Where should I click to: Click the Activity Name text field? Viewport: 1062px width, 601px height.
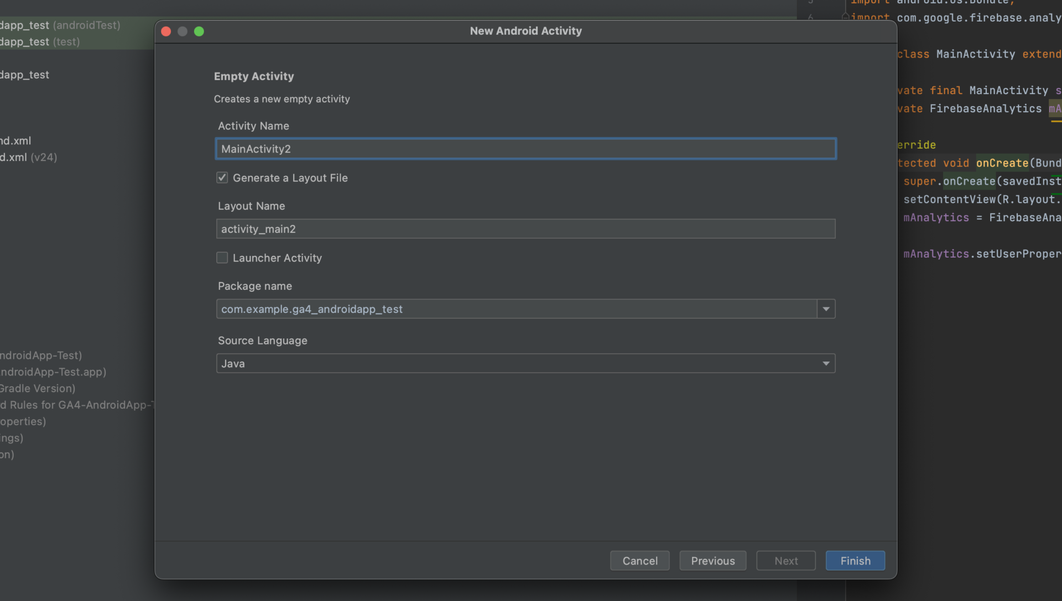pos(525,149)
